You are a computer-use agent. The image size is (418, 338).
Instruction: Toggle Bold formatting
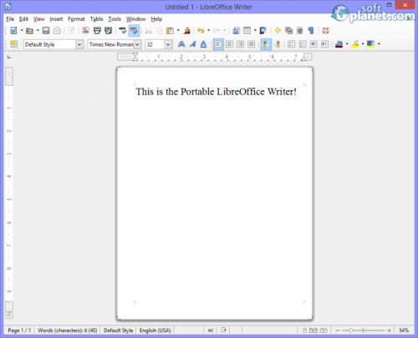coord(181,44)
